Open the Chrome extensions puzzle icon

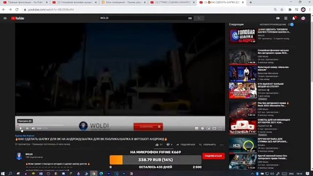pyautogui.click(x=290, y=10)
